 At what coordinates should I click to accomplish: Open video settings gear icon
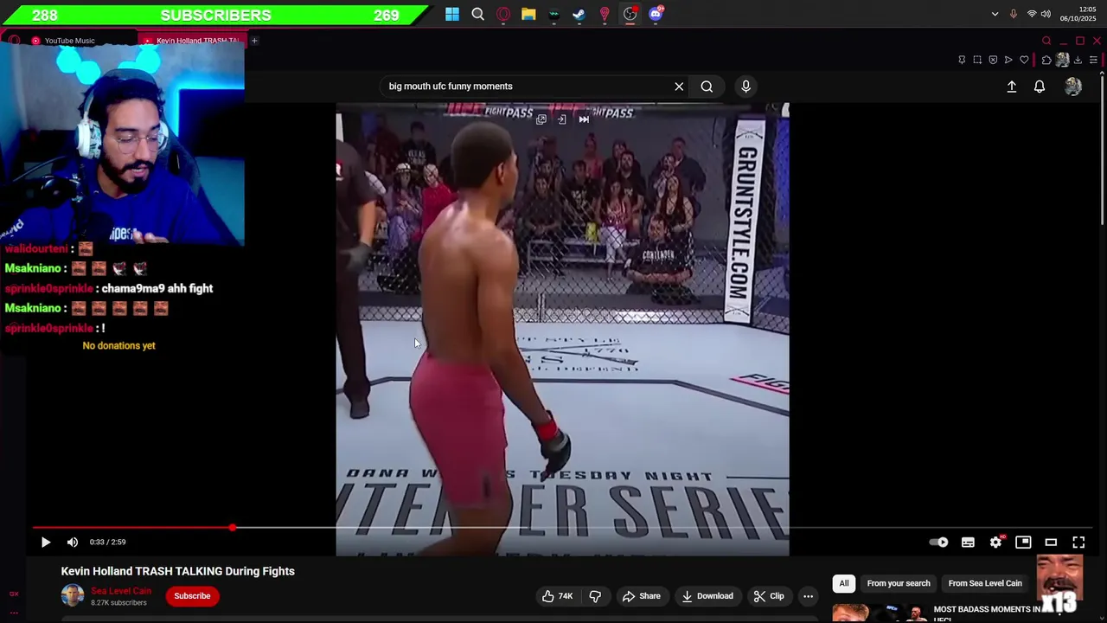tap(995, 542)
